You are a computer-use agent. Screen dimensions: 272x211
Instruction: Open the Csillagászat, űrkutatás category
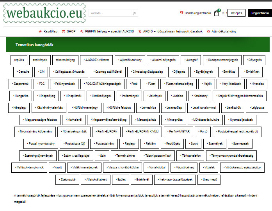(69, 72)
